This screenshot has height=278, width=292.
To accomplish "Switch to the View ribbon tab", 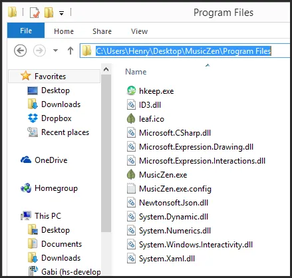I will [x=139, y=31].
